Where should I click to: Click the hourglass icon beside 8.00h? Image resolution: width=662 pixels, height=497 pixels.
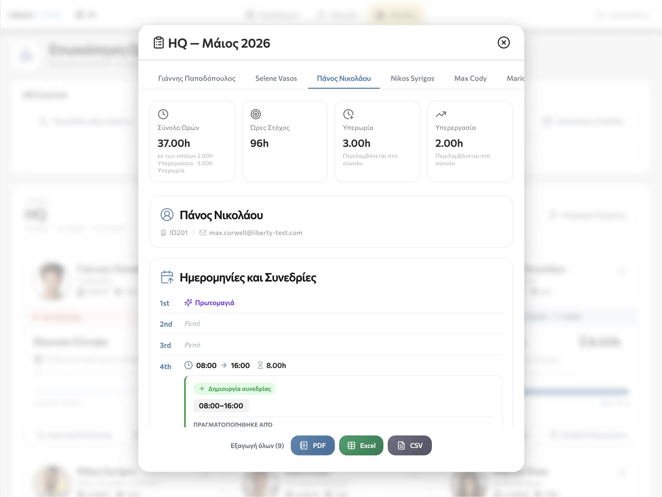click(x=260, y=365)
